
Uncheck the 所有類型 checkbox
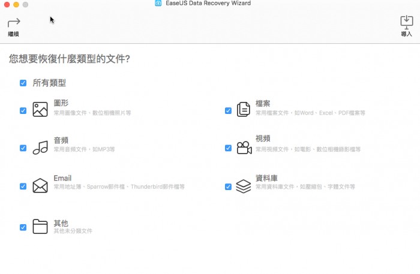click(x=23, y=83)
